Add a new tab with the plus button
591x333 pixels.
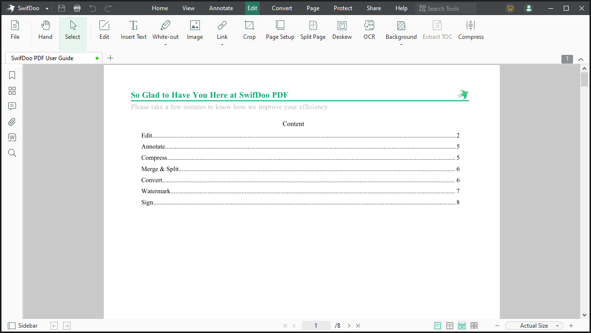(x=110, y=58)
